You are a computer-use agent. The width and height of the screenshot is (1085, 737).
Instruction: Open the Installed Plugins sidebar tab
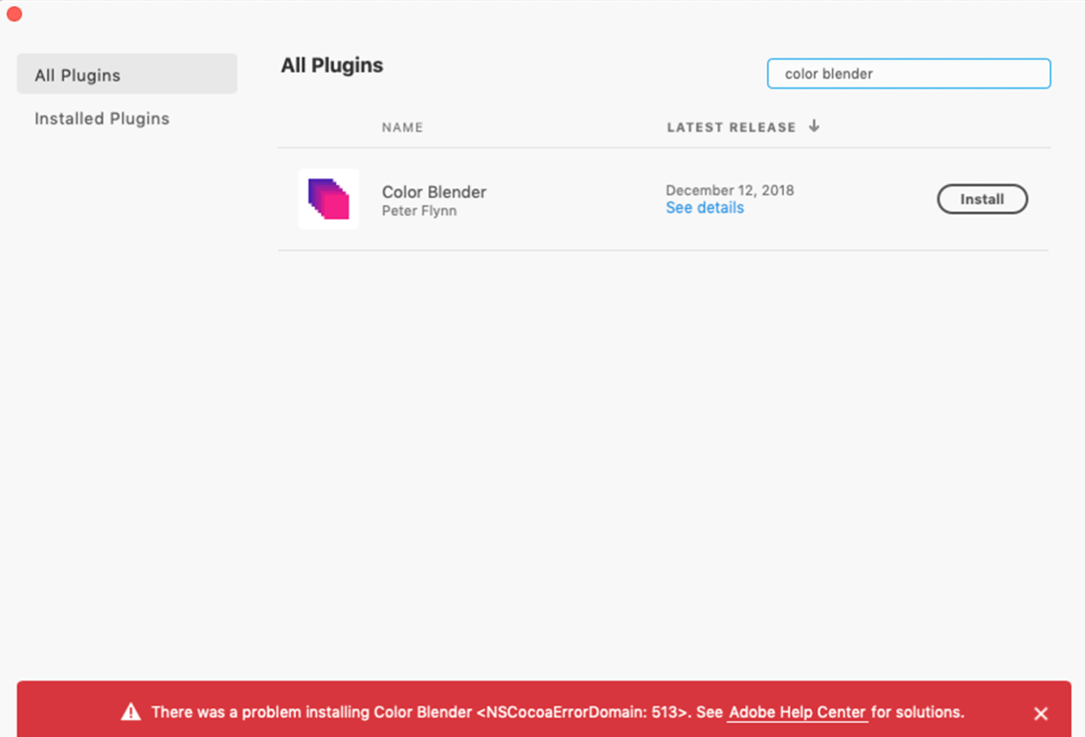[x=102, y=119]
